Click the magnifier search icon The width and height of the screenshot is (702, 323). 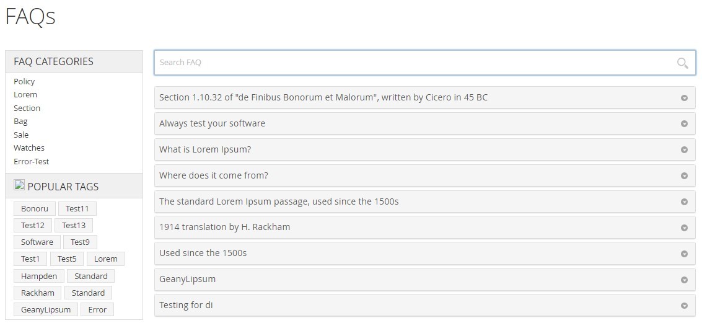tap(682, 63)
